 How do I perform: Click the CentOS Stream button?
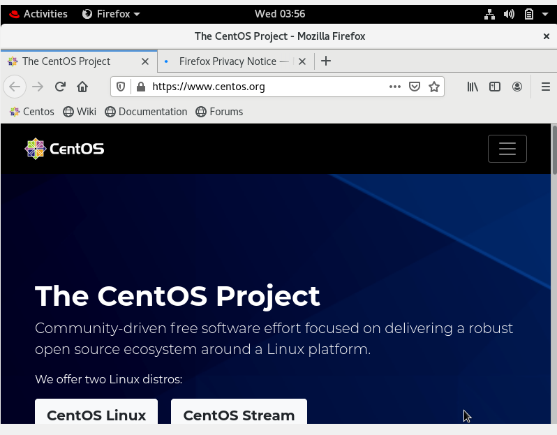click(239, 411)
